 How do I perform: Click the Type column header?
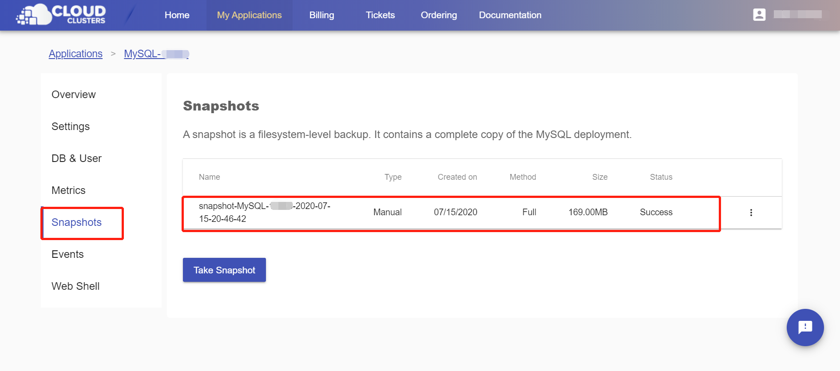pos(393,177)
